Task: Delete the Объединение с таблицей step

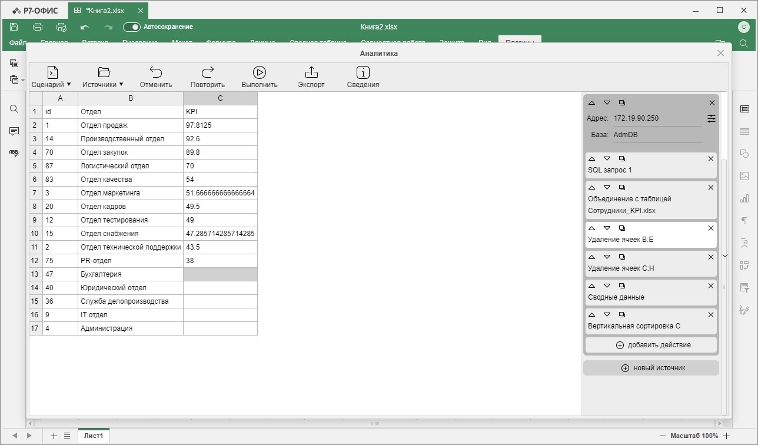Action: 711,188
